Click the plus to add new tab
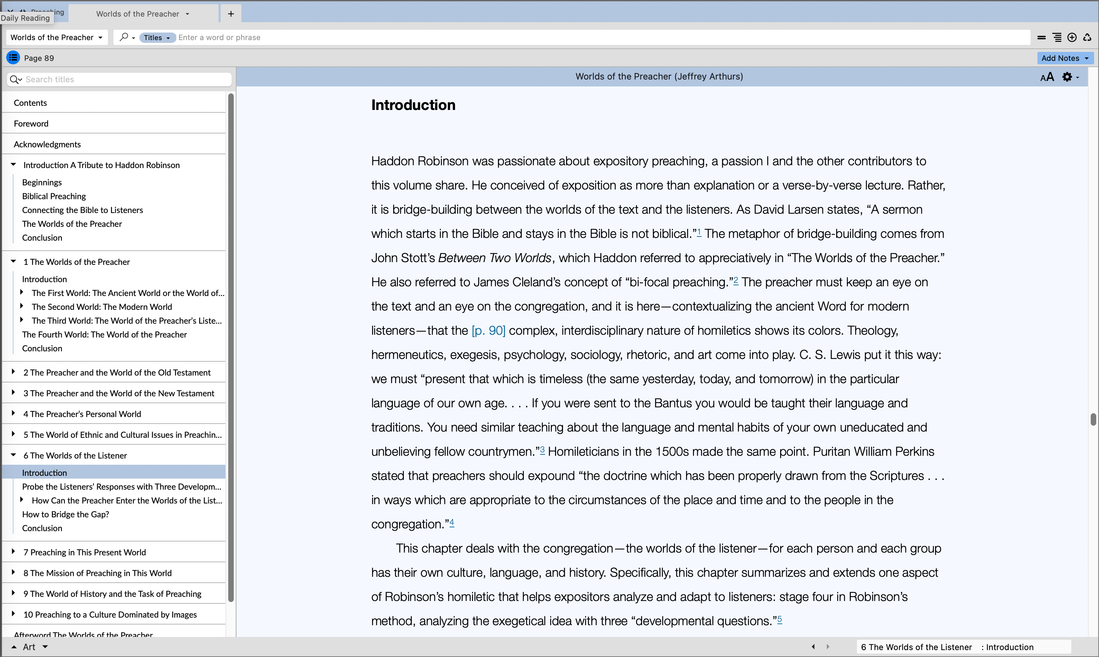Image resolution: width=1099 pixels, height=657 pixels. click(231, 14)
